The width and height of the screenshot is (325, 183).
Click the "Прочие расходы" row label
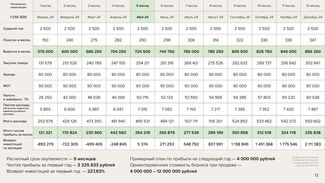[17, 105]
